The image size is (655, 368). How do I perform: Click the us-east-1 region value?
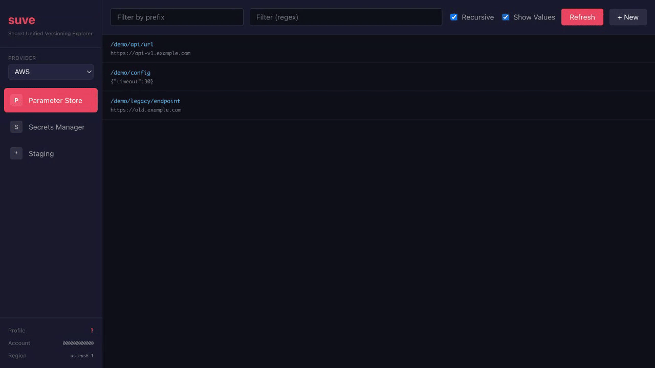pos(82,356)
